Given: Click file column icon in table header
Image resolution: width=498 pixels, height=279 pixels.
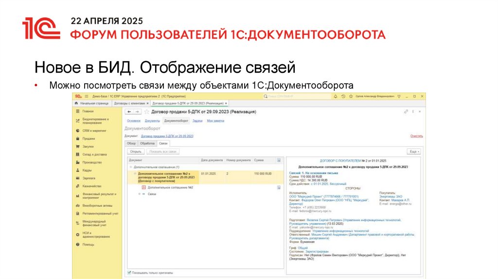Looking at the screenshot, I should click(x=279, y=160).
